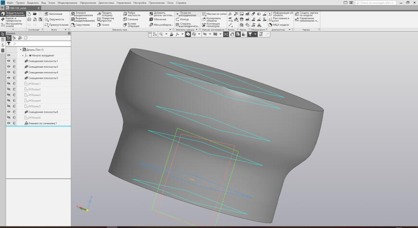Toggle visibility of Элемент по сечениям:1

coord(9,123)
